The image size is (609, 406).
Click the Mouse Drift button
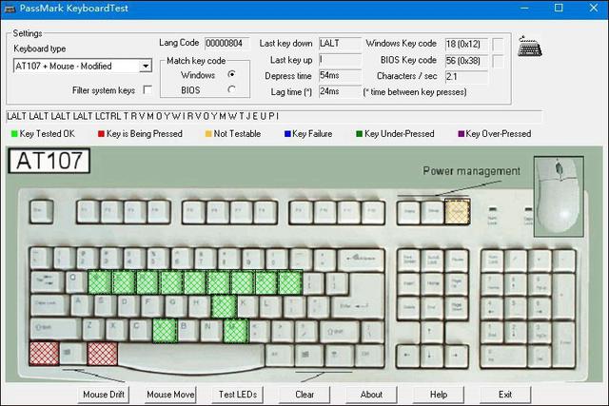(x=104, y=395)
